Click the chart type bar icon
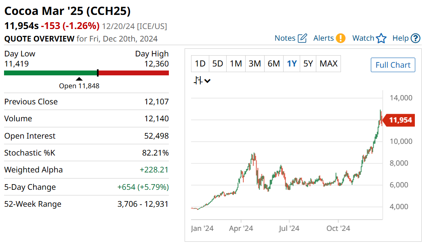The height and width of the screenshot is (247, 429). coord(198,81)
